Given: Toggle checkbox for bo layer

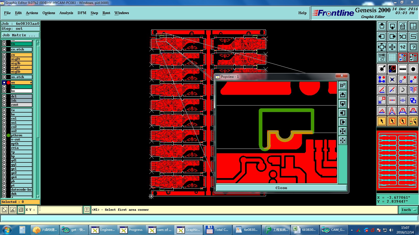Looking at the screenshot, I should pos(4,91).
